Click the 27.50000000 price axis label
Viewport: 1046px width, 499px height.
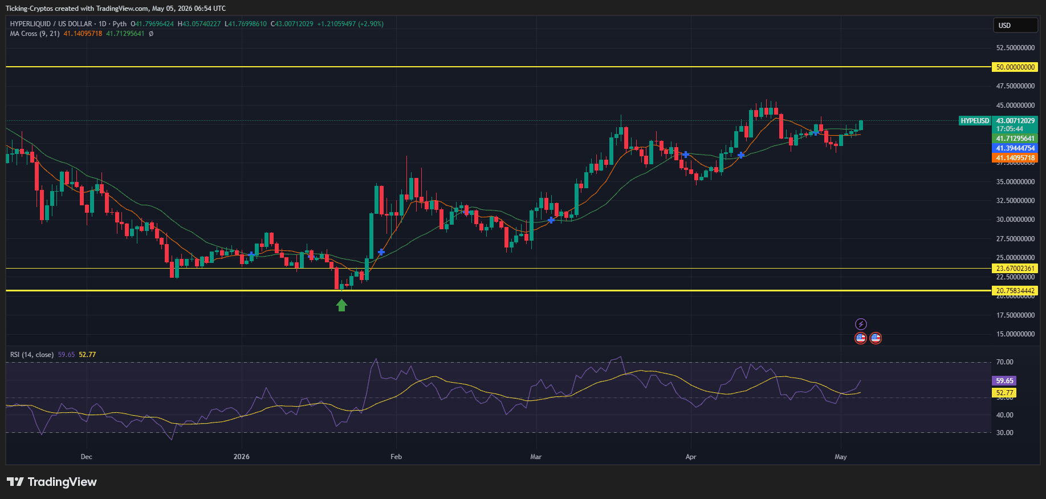tap(1015, 239)
